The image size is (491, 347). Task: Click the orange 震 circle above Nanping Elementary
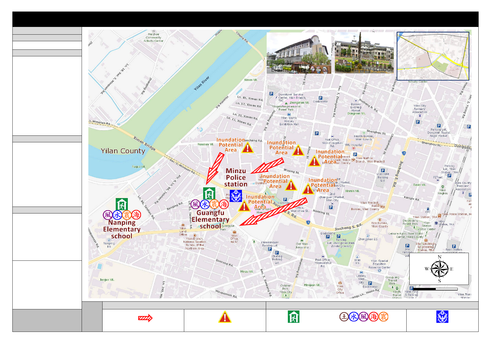point(127,215)
